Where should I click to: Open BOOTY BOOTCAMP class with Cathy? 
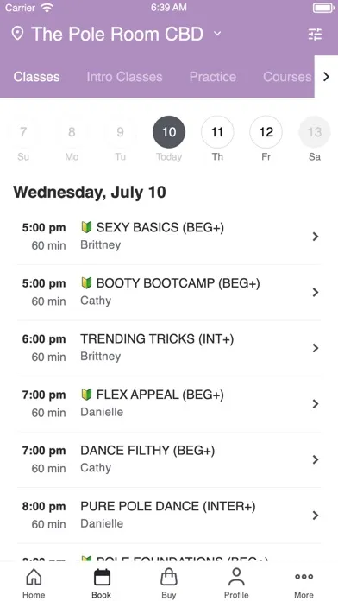pyautogui.click(x=169, y=293)
